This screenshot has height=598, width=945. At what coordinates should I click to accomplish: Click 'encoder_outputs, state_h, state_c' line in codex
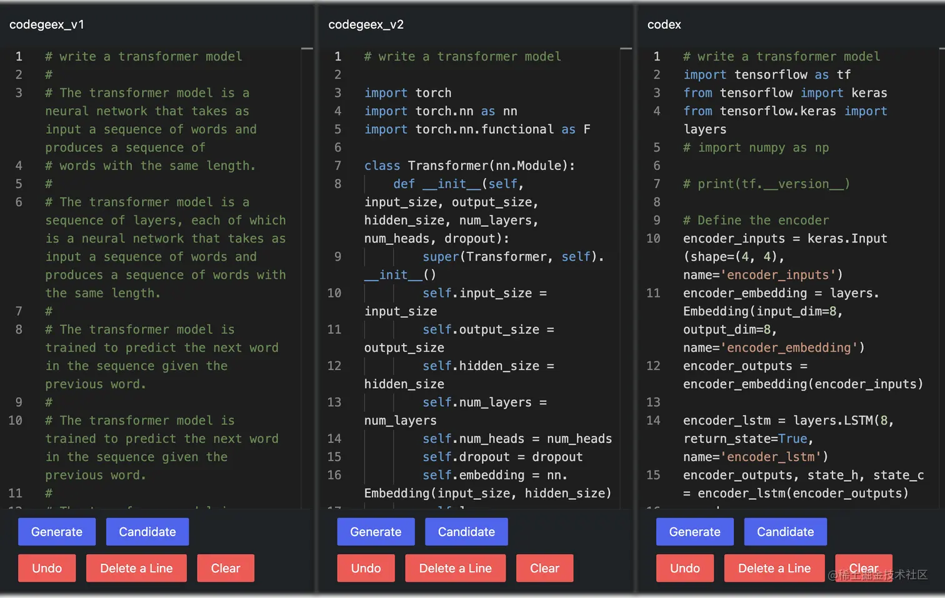[x=804, y=475]
